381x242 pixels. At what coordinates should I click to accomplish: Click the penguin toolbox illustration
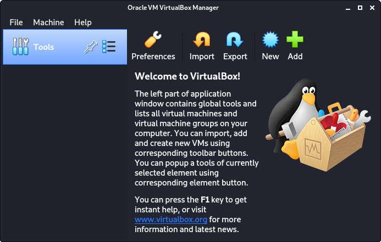coord(318,125)
